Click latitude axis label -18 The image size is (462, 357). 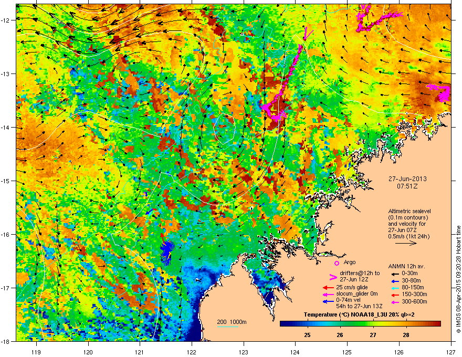[6, 341]
